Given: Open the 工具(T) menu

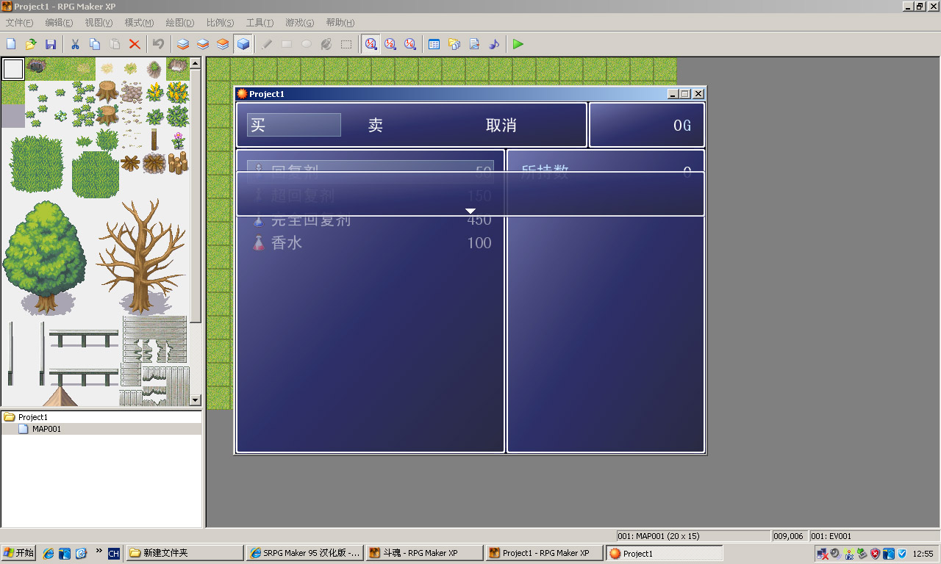Looking at the screenshot, I should tap(260, 23).
